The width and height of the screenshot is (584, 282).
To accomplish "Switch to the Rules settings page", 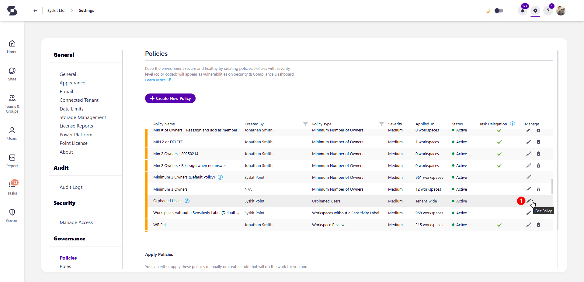I will (x=65, y=266).
